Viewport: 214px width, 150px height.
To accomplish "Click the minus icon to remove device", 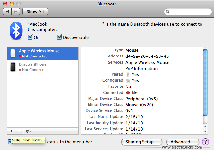I will (19, 131).
